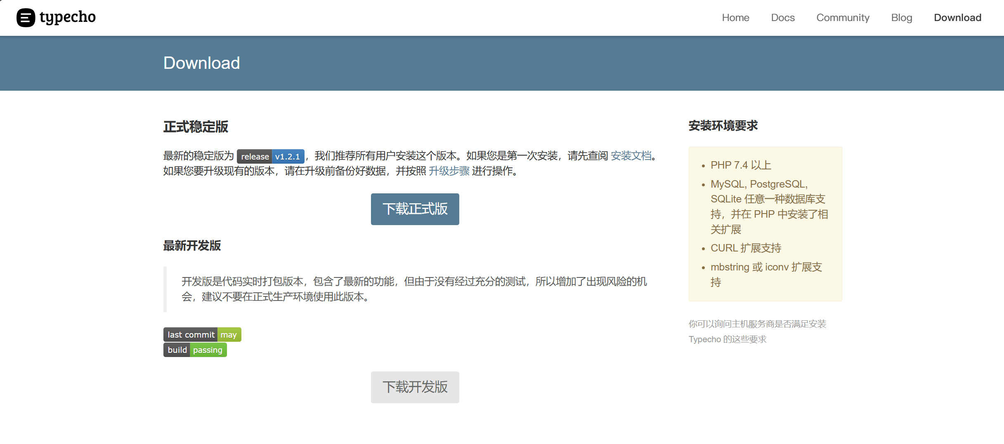The image size is (1004, 444).
Task: Open the Home navigation item
Action: click(x=735, y=18)
